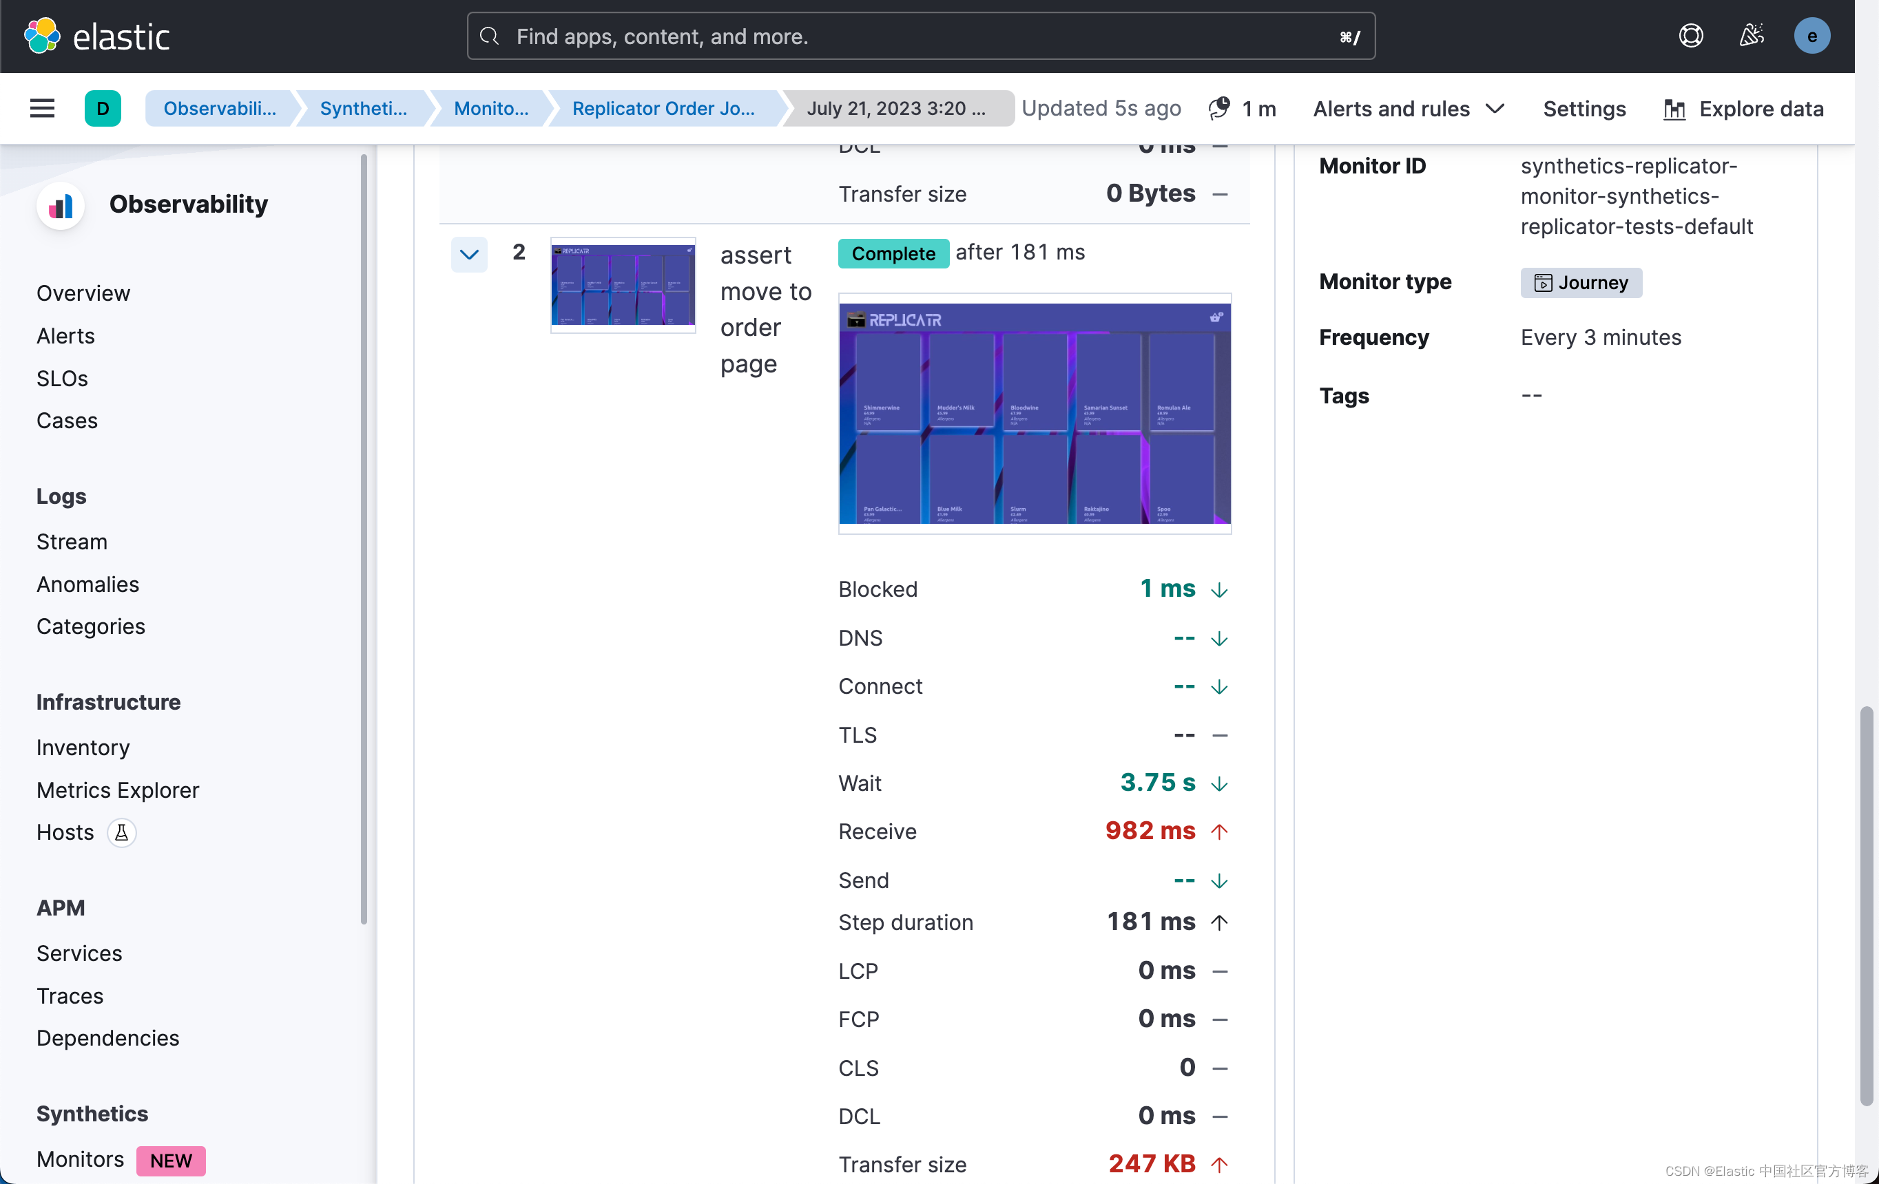This screenshot has height=1184, width=1879.
Task: Click the Settings link
Action: point(1584,108)
